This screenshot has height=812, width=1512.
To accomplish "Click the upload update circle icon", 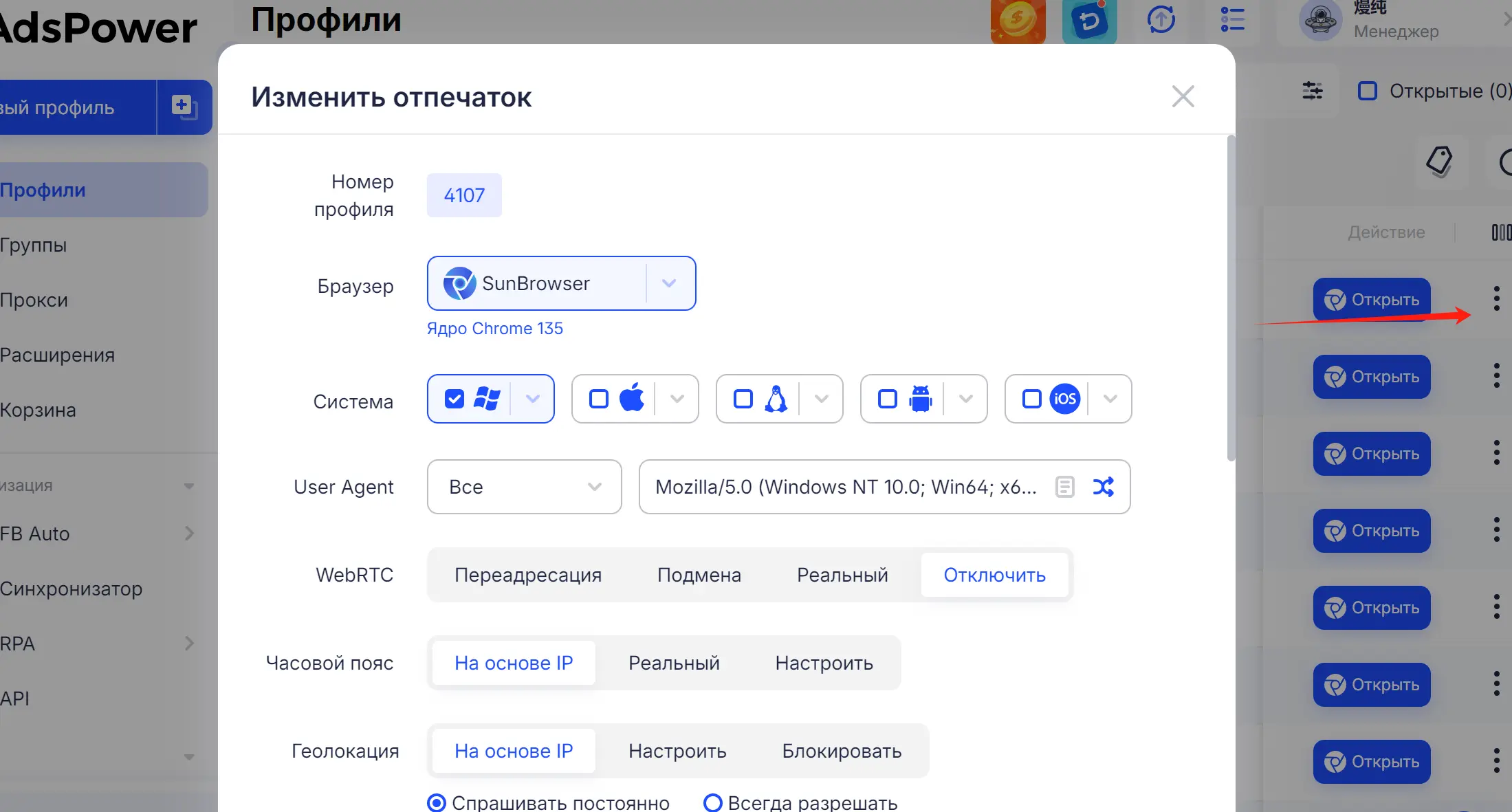I will (1161, 19).
